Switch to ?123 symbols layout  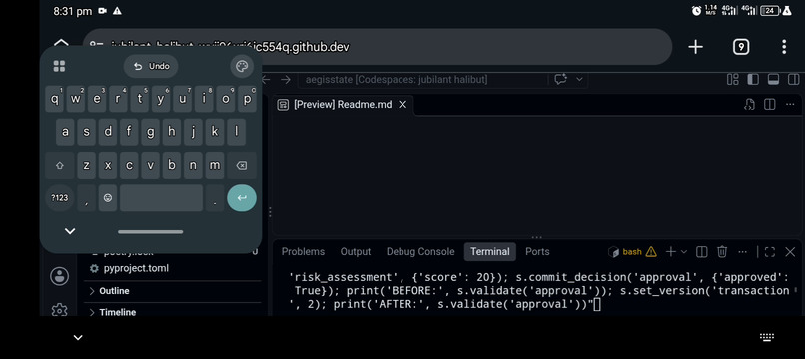click(x=60, y=198)
